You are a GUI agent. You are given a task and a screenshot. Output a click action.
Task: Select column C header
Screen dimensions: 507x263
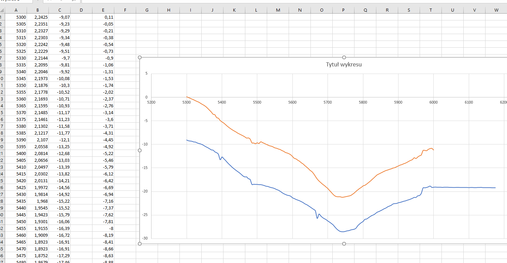point(59,10)
